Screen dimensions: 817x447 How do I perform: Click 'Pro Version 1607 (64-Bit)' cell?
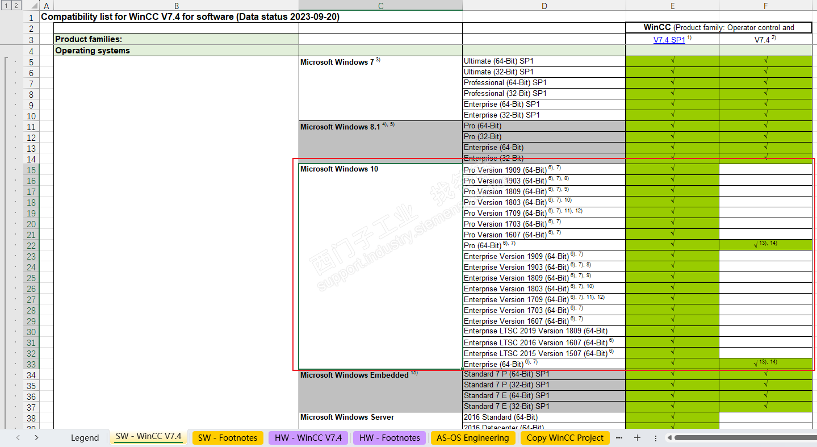tap(544, 235)
